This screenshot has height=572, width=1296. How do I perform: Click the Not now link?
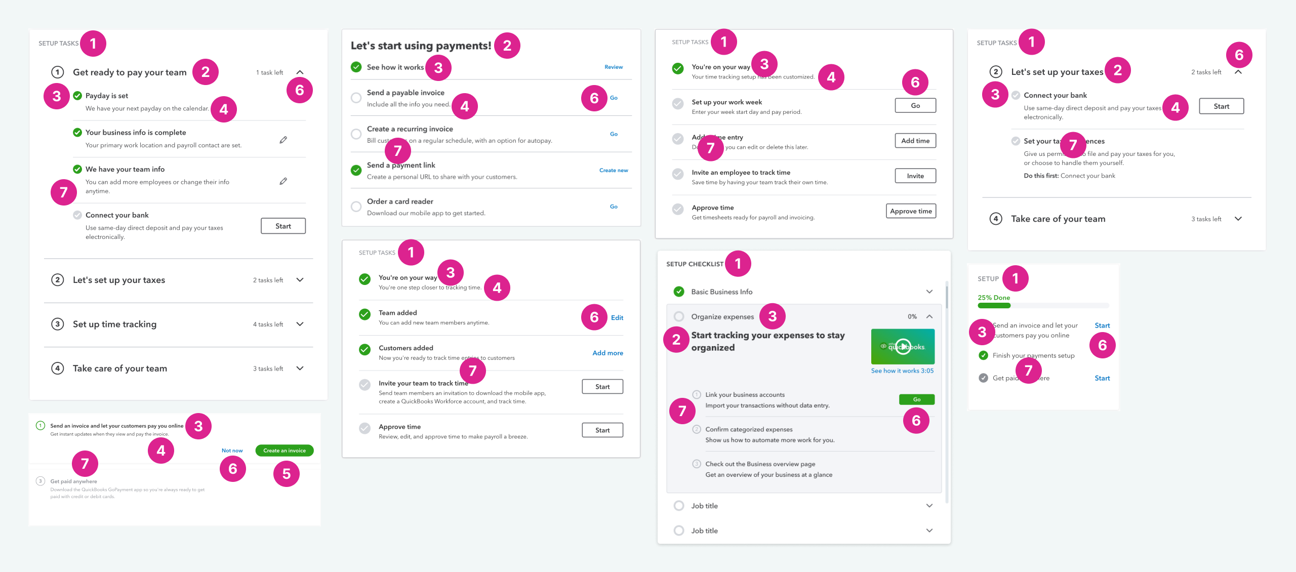point(232,451)
